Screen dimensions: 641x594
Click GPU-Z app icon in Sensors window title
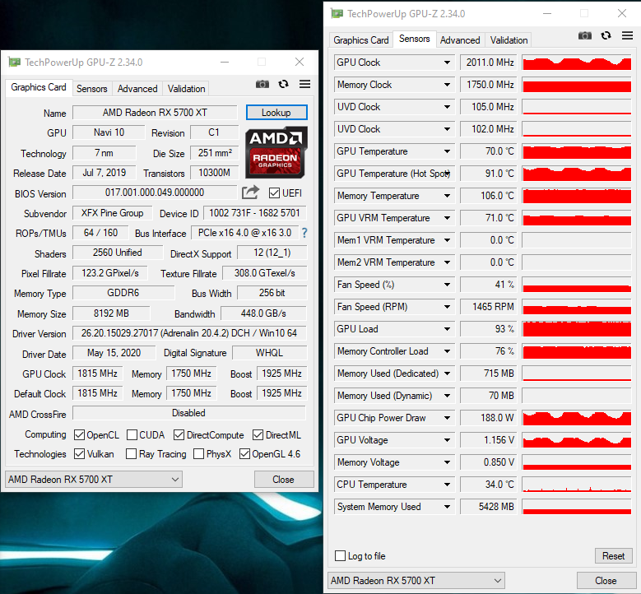pyautogui.click(x=337, y=14)
